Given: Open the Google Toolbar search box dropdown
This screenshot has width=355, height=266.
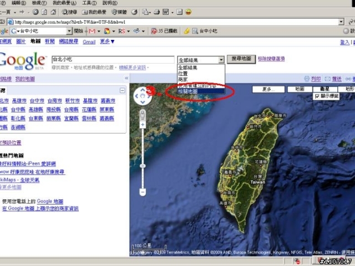Looking at the screenshot, I should click(69, 31).
